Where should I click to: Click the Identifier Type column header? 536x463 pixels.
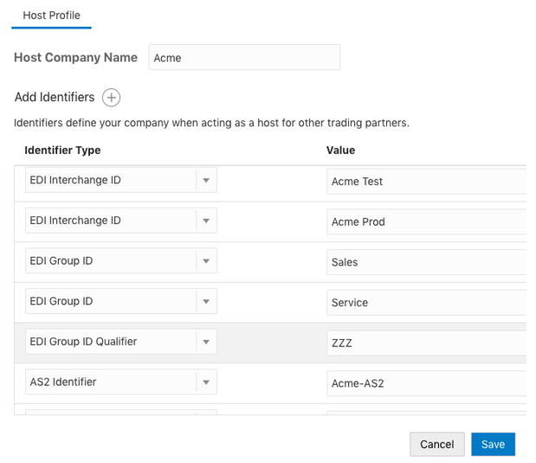tap(62, 150)
